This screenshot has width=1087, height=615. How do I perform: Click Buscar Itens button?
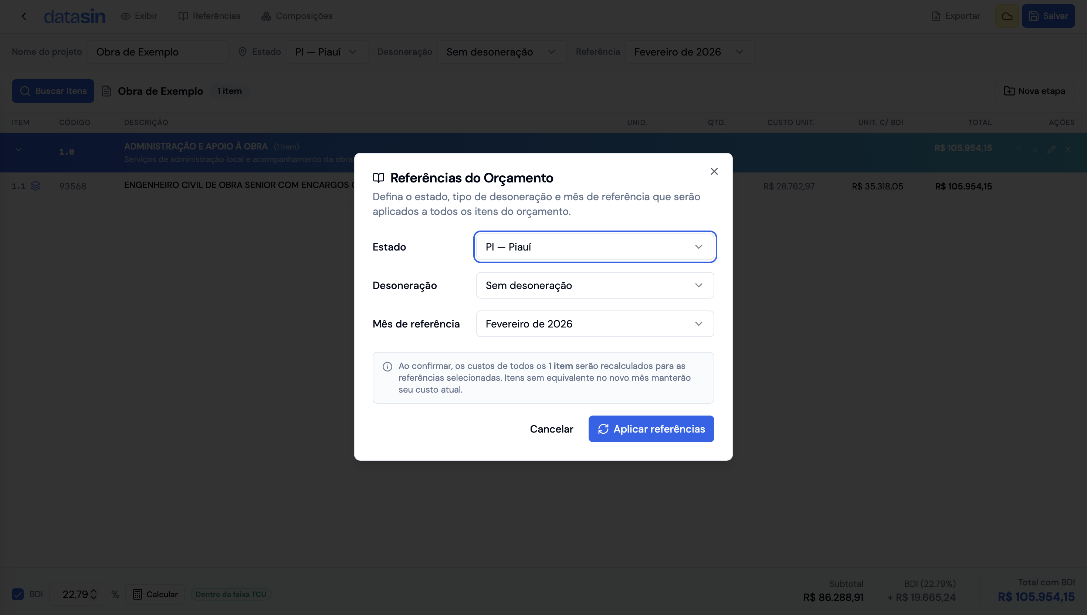(x=53, y=91)
